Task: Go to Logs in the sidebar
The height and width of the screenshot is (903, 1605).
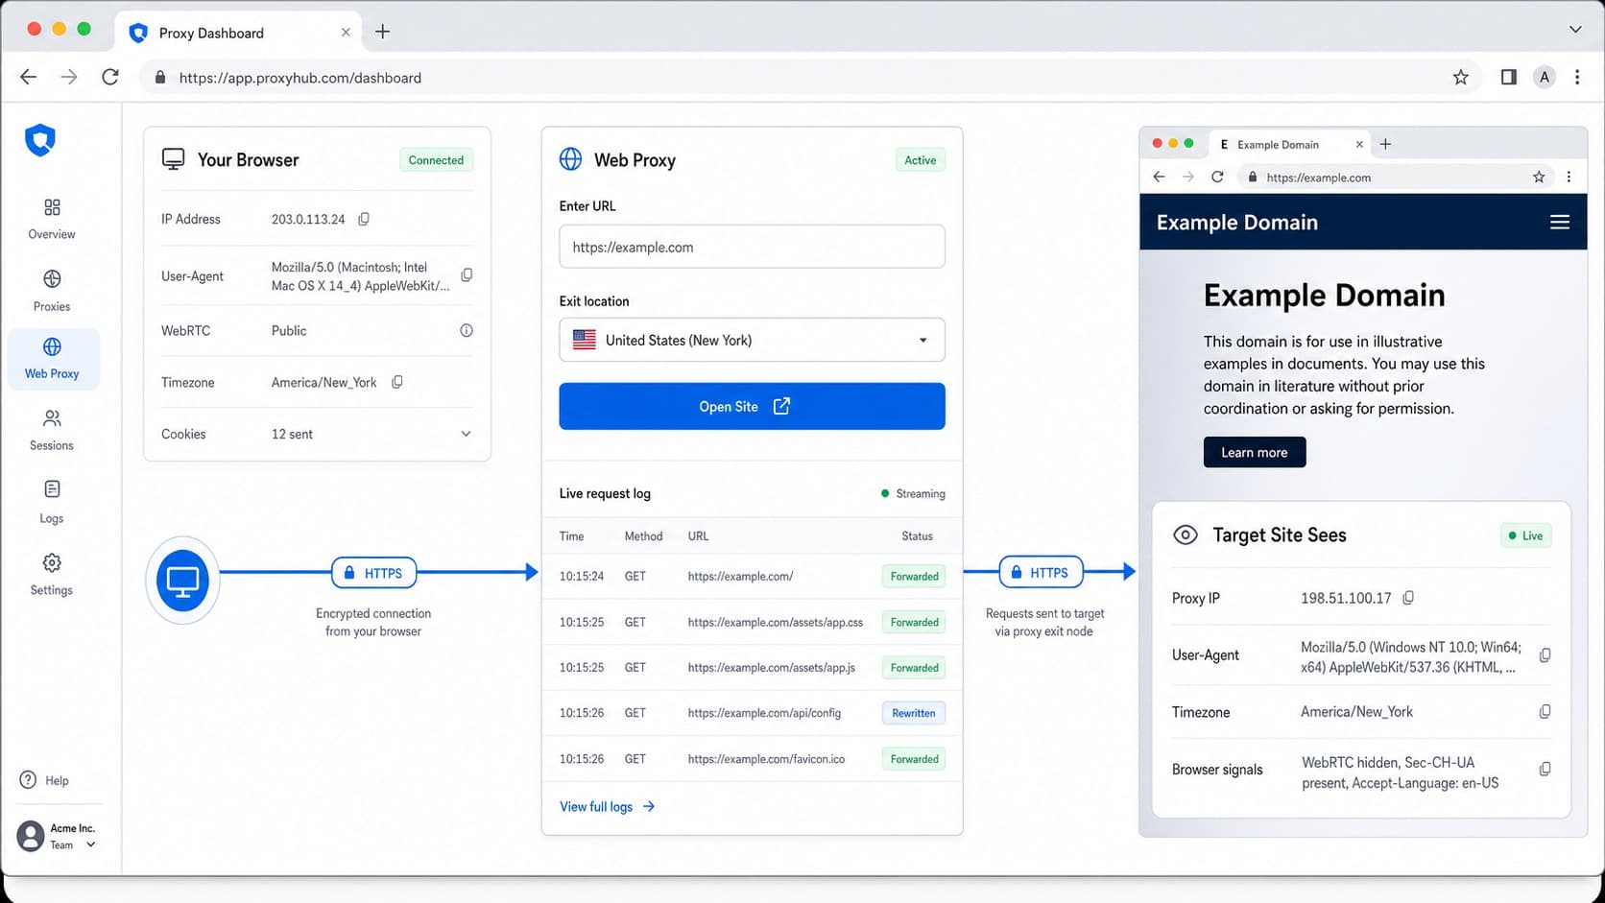Action: click(52, 502)
